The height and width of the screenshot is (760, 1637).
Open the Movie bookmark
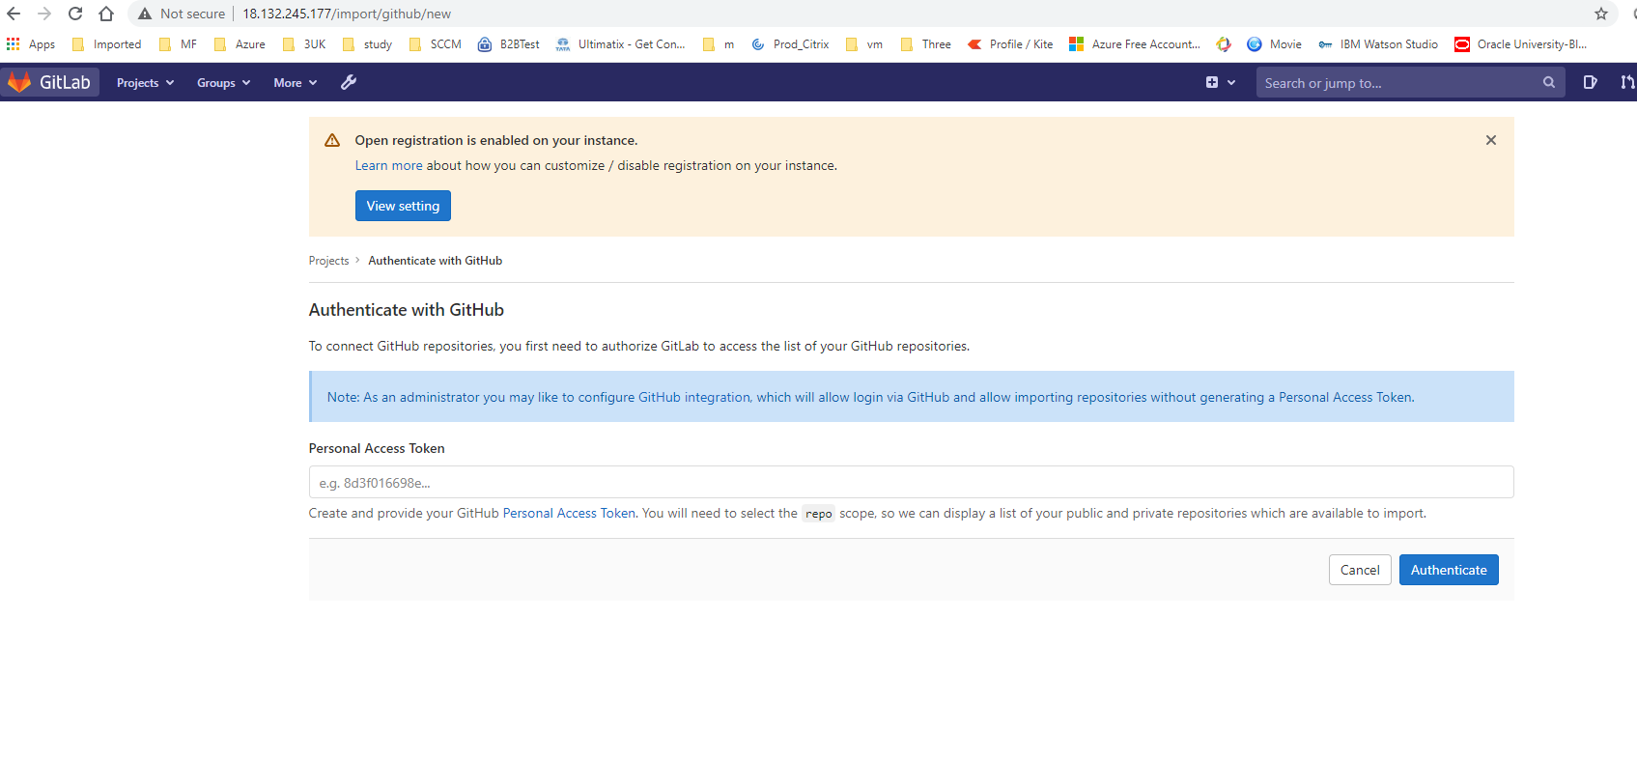point(1274,44)
